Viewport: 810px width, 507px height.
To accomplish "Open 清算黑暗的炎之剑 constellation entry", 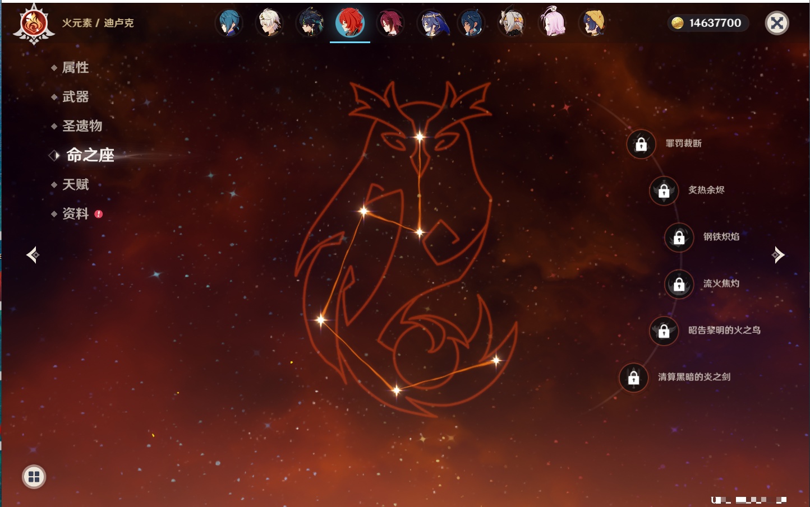I will [x=634, y=378].
